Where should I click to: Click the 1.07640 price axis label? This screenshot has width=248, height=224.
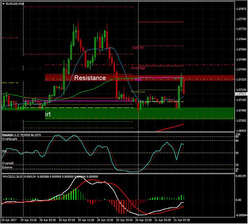[x=241, y=39]
